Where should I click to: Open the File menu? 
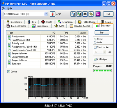[3, 8]
